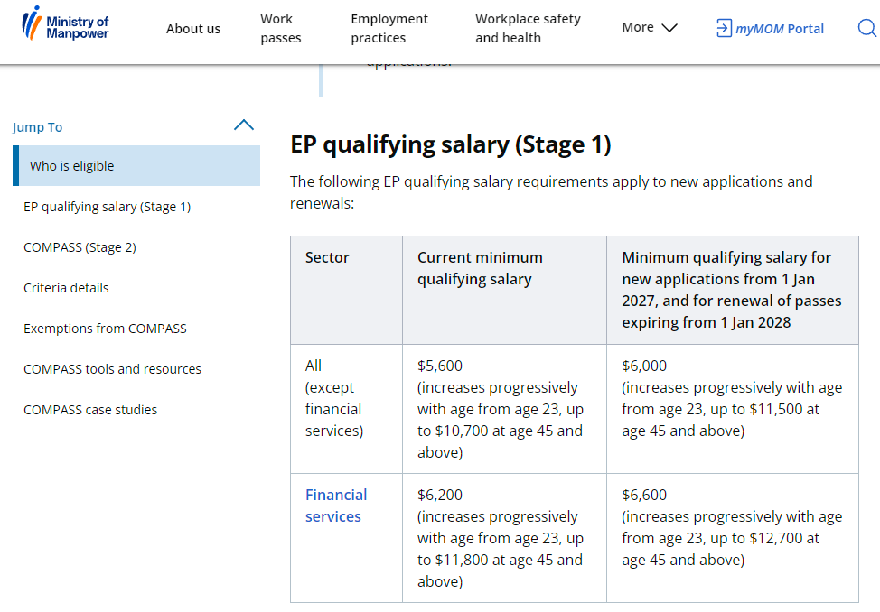Select the Employment practices menu item
880x612 pixels.
click(x=389, y=28)
